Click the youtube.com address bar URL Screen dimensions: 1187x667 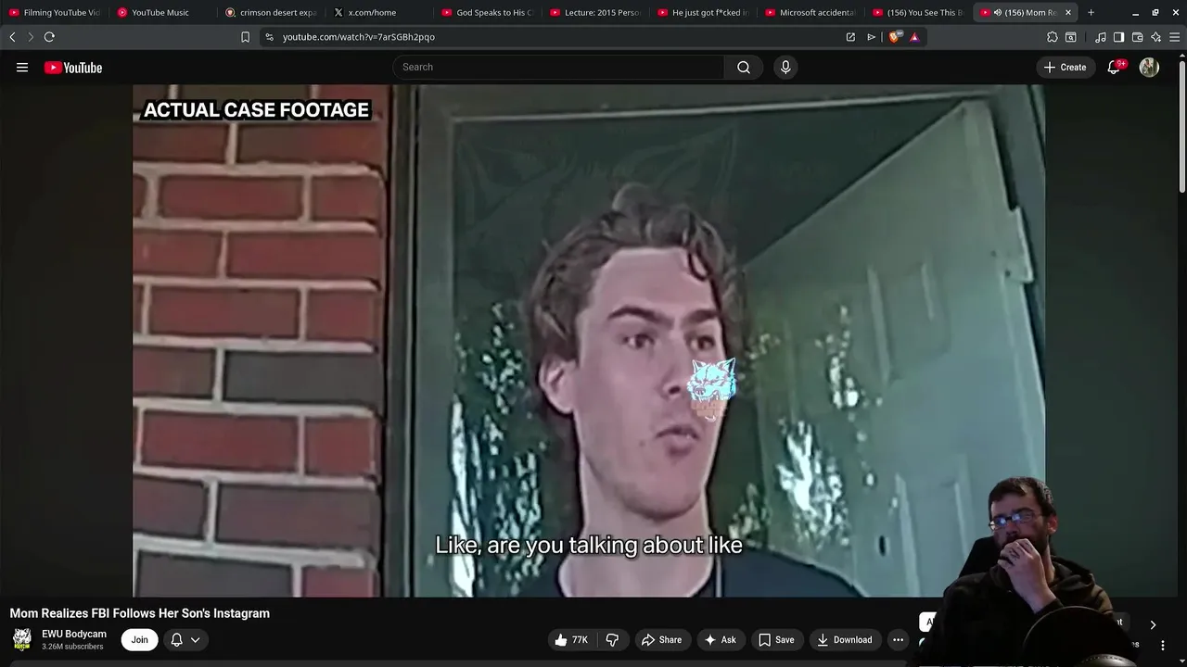[359, 37]
